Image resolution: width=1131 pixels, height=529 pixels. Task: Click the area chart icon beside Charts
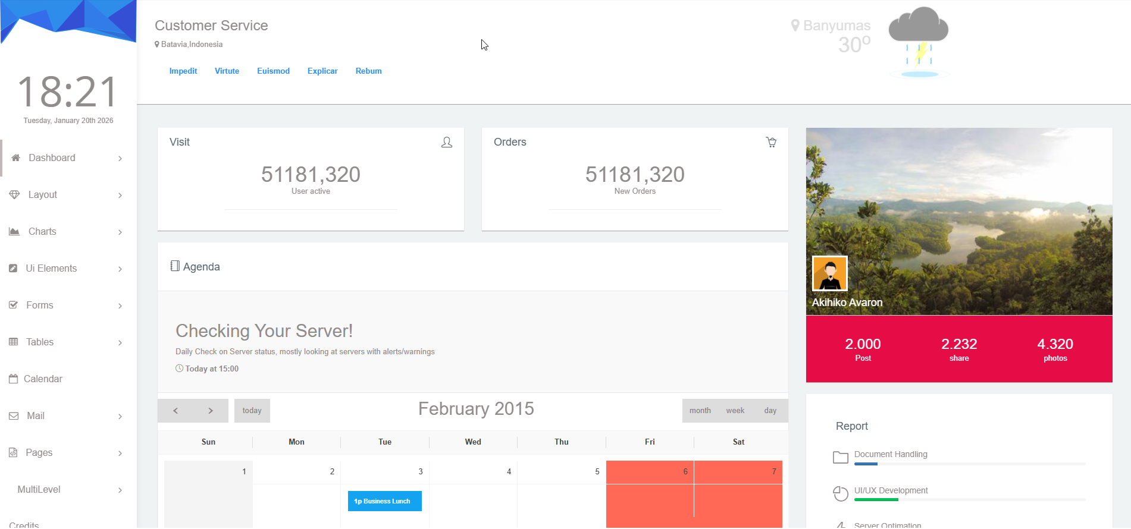click(14, 232)
